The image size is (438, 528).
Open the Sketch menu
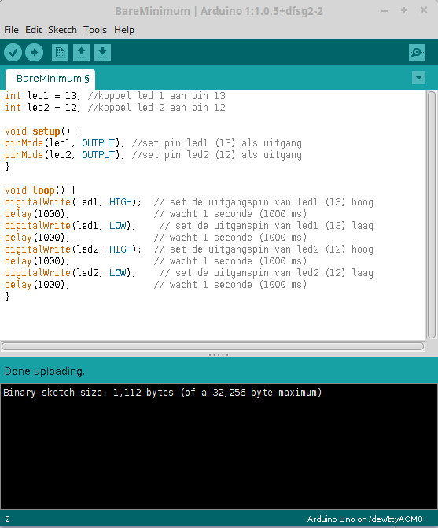click(x=63, y=30)
